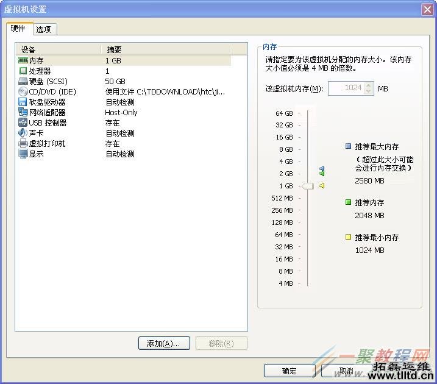Select the 虚拟打印机 row label
The height and width of the screenshot is (384, 437).
tap(47, 143)
